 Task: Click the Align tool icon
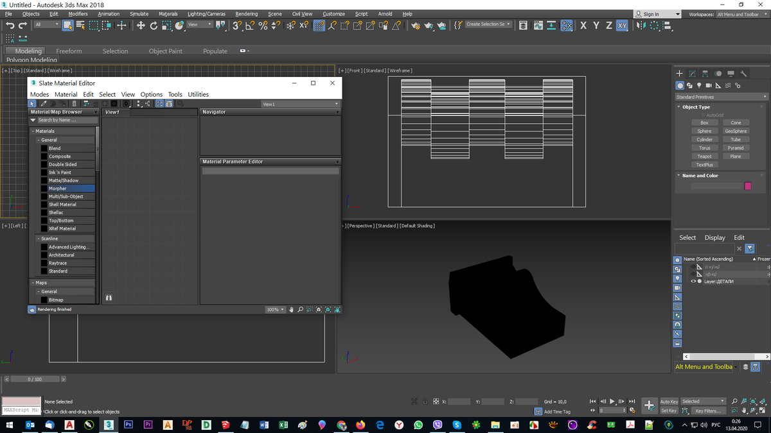668,25
